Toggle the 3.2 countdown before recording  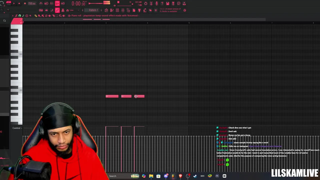point(52,3)
